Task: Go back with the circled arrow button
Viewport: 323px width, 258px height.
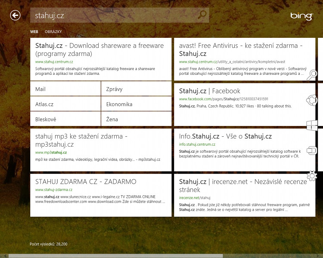Action: tap(15, 15)
